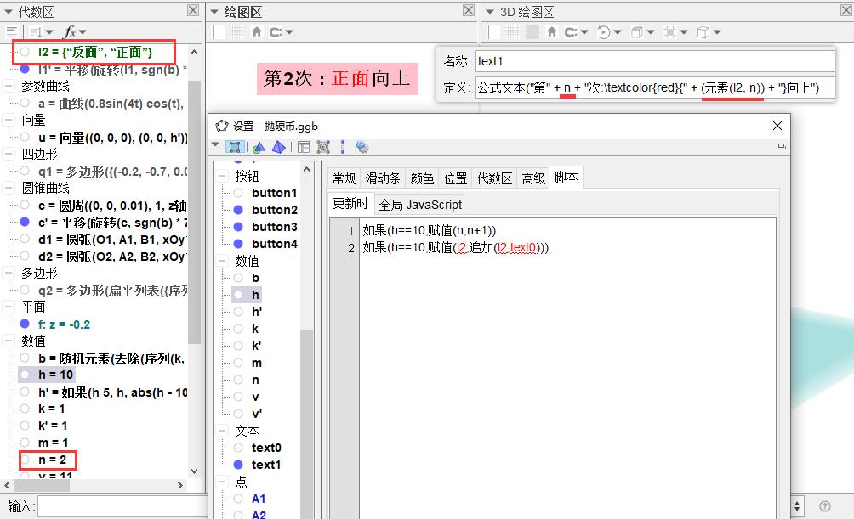The height and width of the screenshot is (519, 854).
Task: Collapse the 数值 group in algebra view
Action: [9, 341]
